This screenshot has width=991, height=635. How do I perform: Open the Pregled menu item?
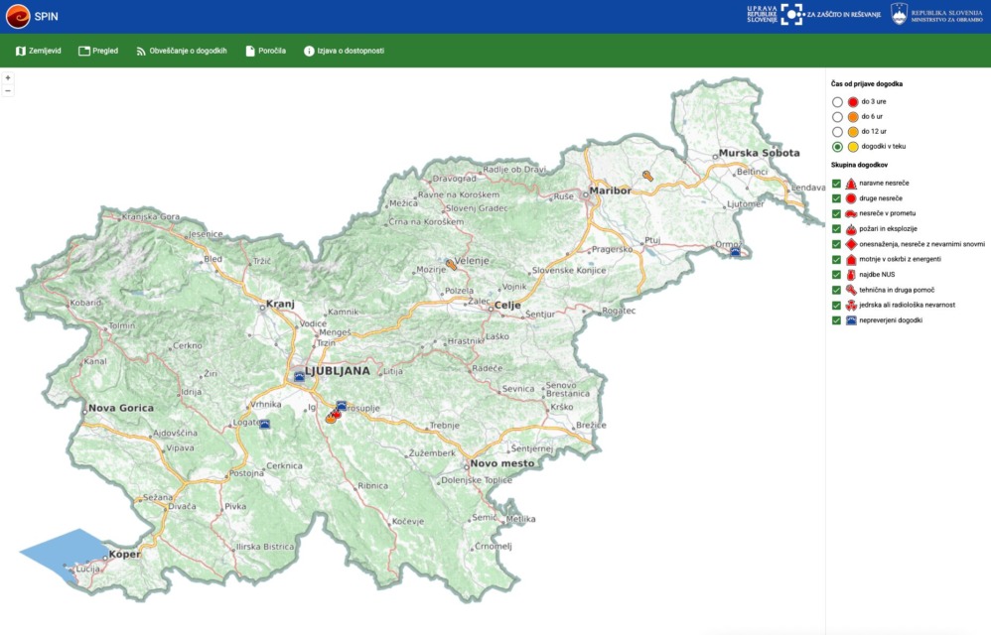98,52
